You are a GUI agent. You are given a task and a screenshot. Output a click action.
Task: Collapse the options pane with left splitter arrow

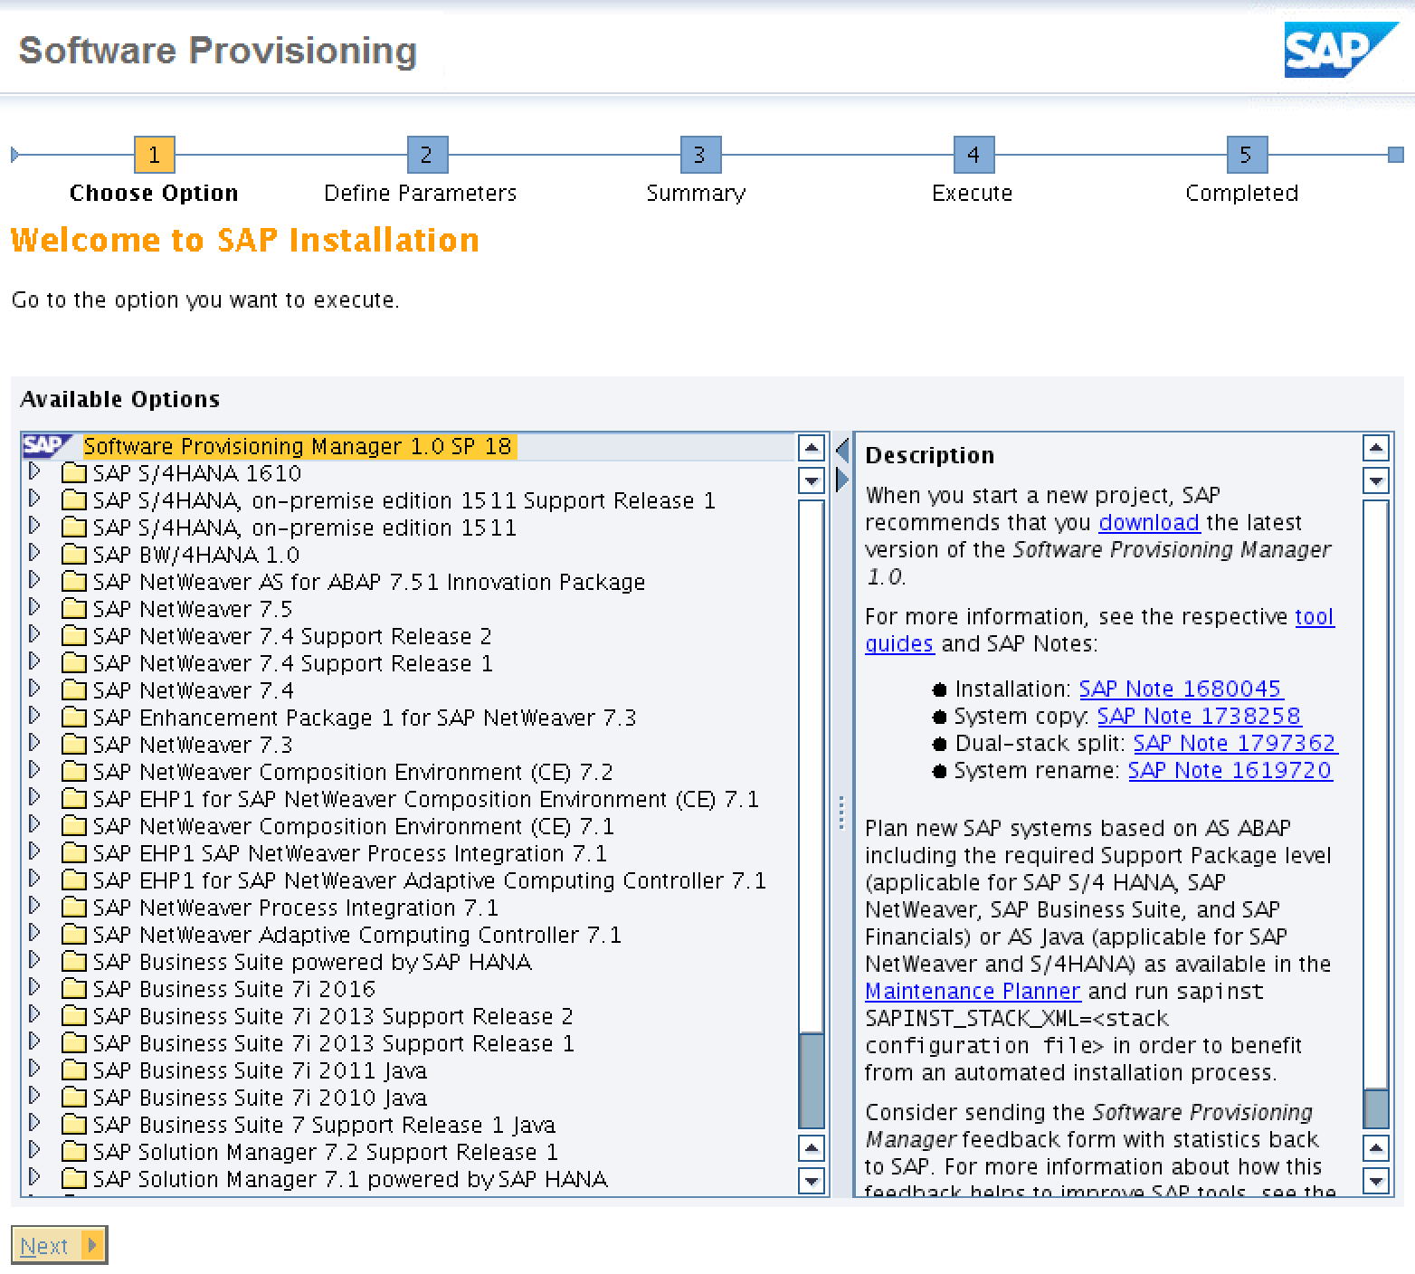842,450
